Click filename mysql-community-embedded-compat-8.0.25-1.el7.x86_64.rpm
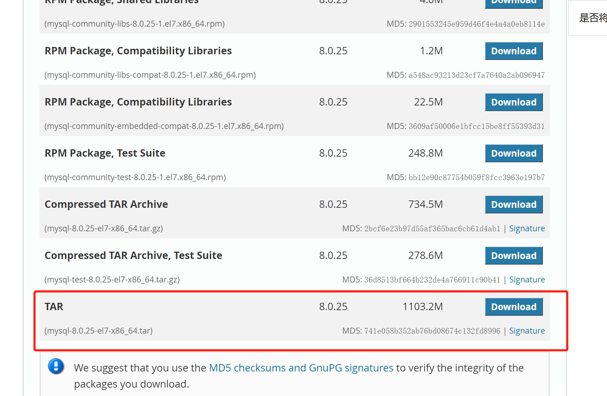The height and width of the screenshot is (396, 607). click(x=164, y=126)
